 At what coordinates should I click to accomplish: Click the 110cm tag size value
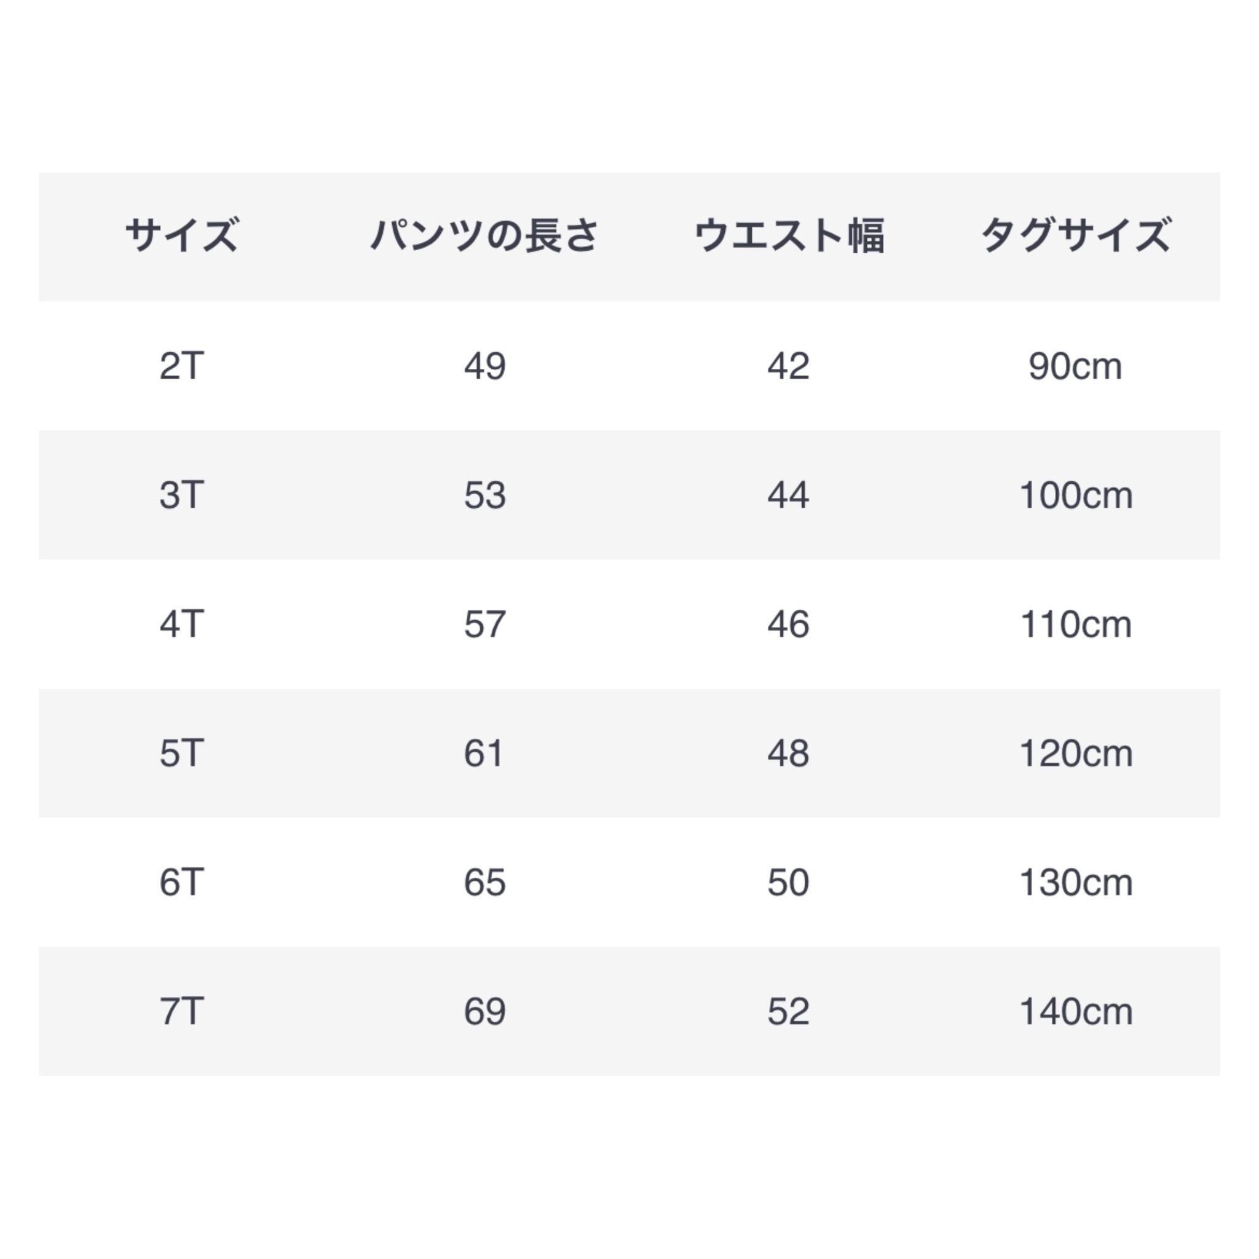[1075, 623]
